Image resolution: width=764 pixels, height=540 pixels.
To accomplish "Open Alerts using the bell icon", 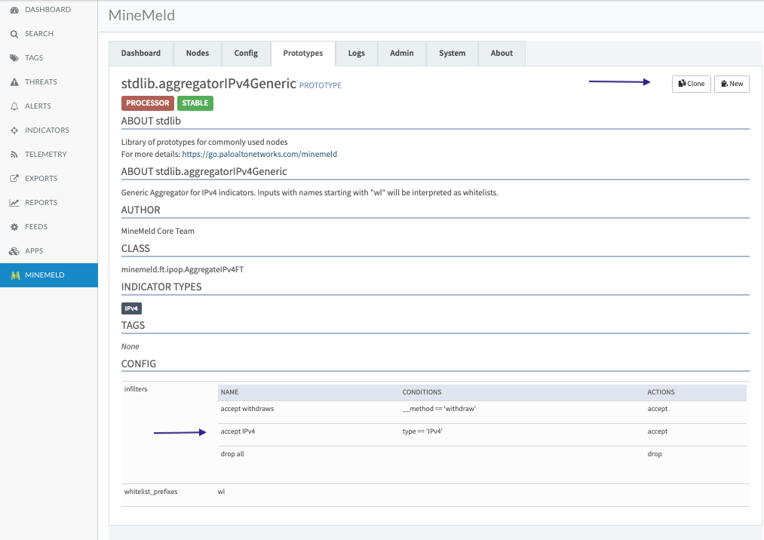I will click(x=14, y=106).
